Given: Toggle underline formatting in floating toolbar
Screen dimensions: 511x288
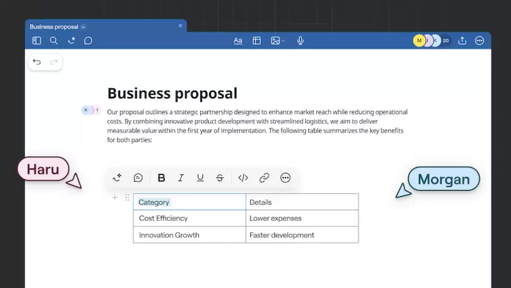Looking at the screenshot, I should click(x=200, y=178).
